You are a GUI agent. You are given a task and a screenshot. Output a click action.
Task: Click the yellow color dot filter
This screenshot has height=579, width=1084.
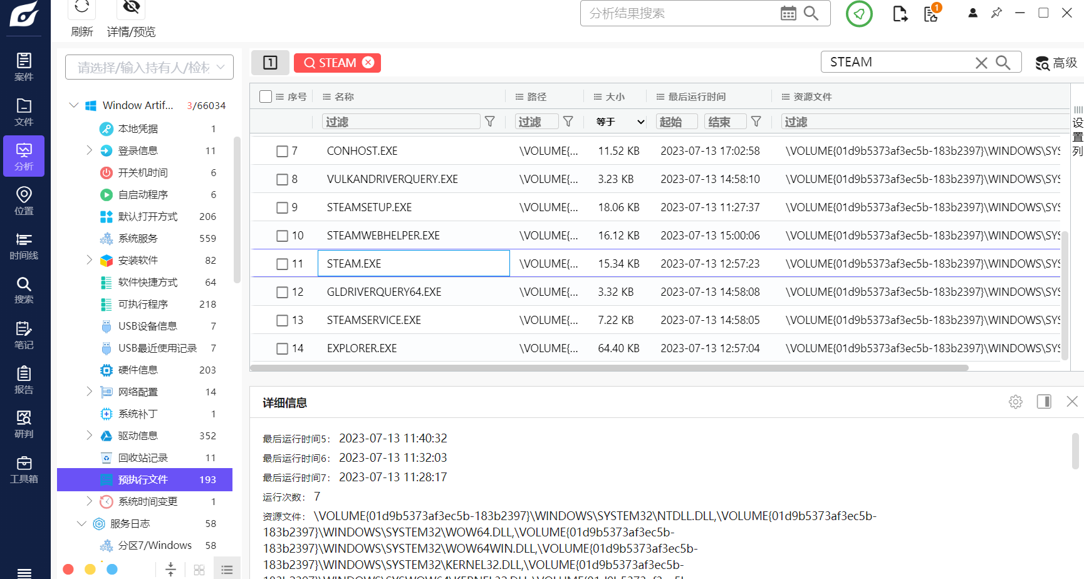[x=90, y=569]
